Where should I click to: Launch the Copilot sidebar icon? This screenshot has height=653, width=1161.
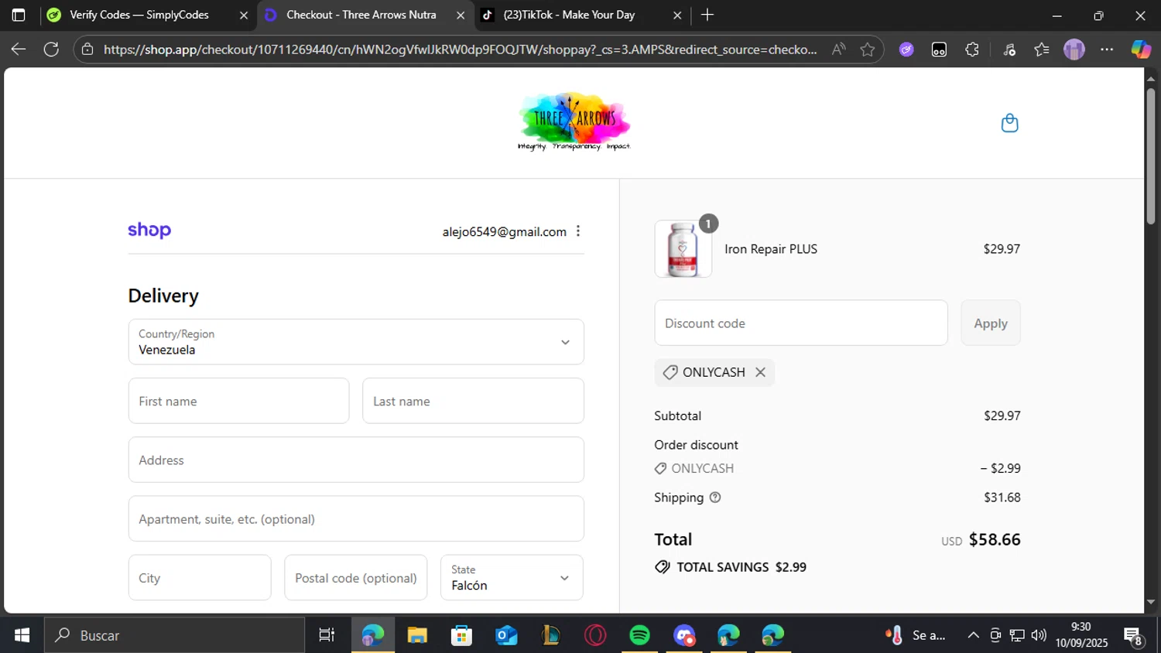[x=1141, y=50]
